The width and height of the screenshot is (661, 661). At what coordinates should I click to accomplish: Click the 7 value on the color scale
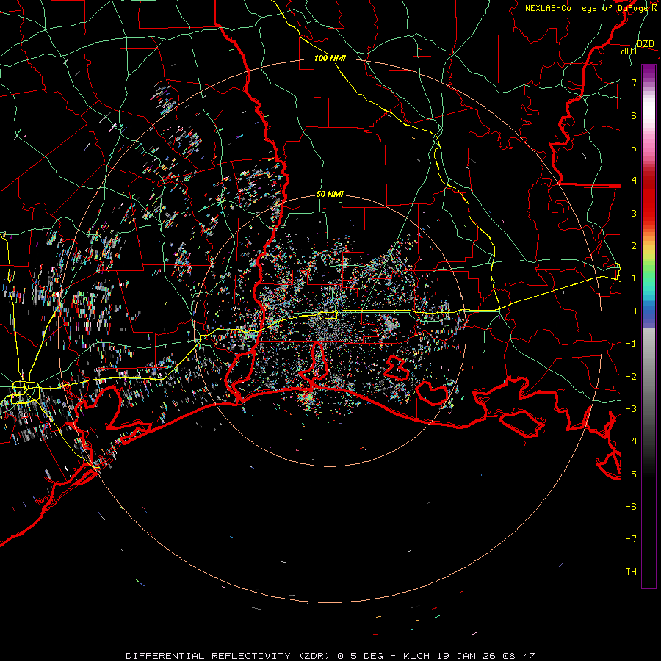(x=634, y=82)
